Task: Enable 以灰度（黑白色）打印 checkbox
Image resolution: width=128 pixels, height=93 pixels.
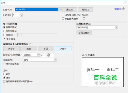Action: (x=63, y=15)
